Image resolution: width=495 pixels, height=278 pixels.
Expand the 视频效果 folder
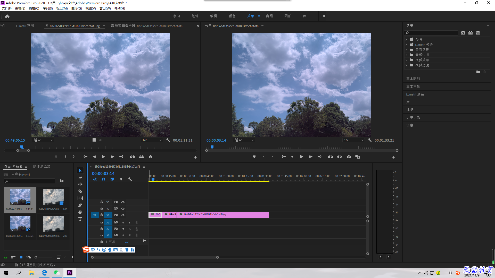[406, 60]
